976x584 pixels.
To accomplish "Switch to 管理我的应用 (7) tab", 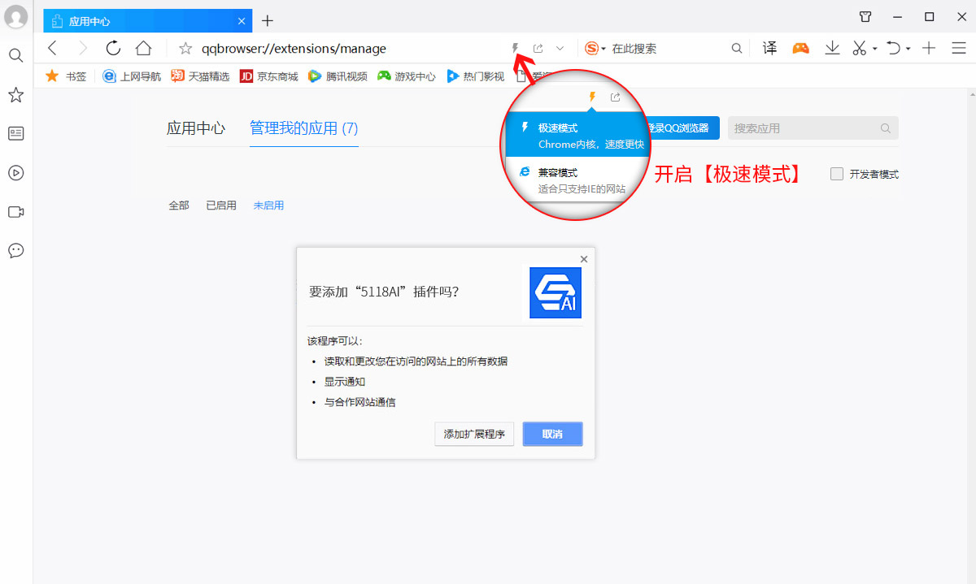I will (x=304, y=128).
